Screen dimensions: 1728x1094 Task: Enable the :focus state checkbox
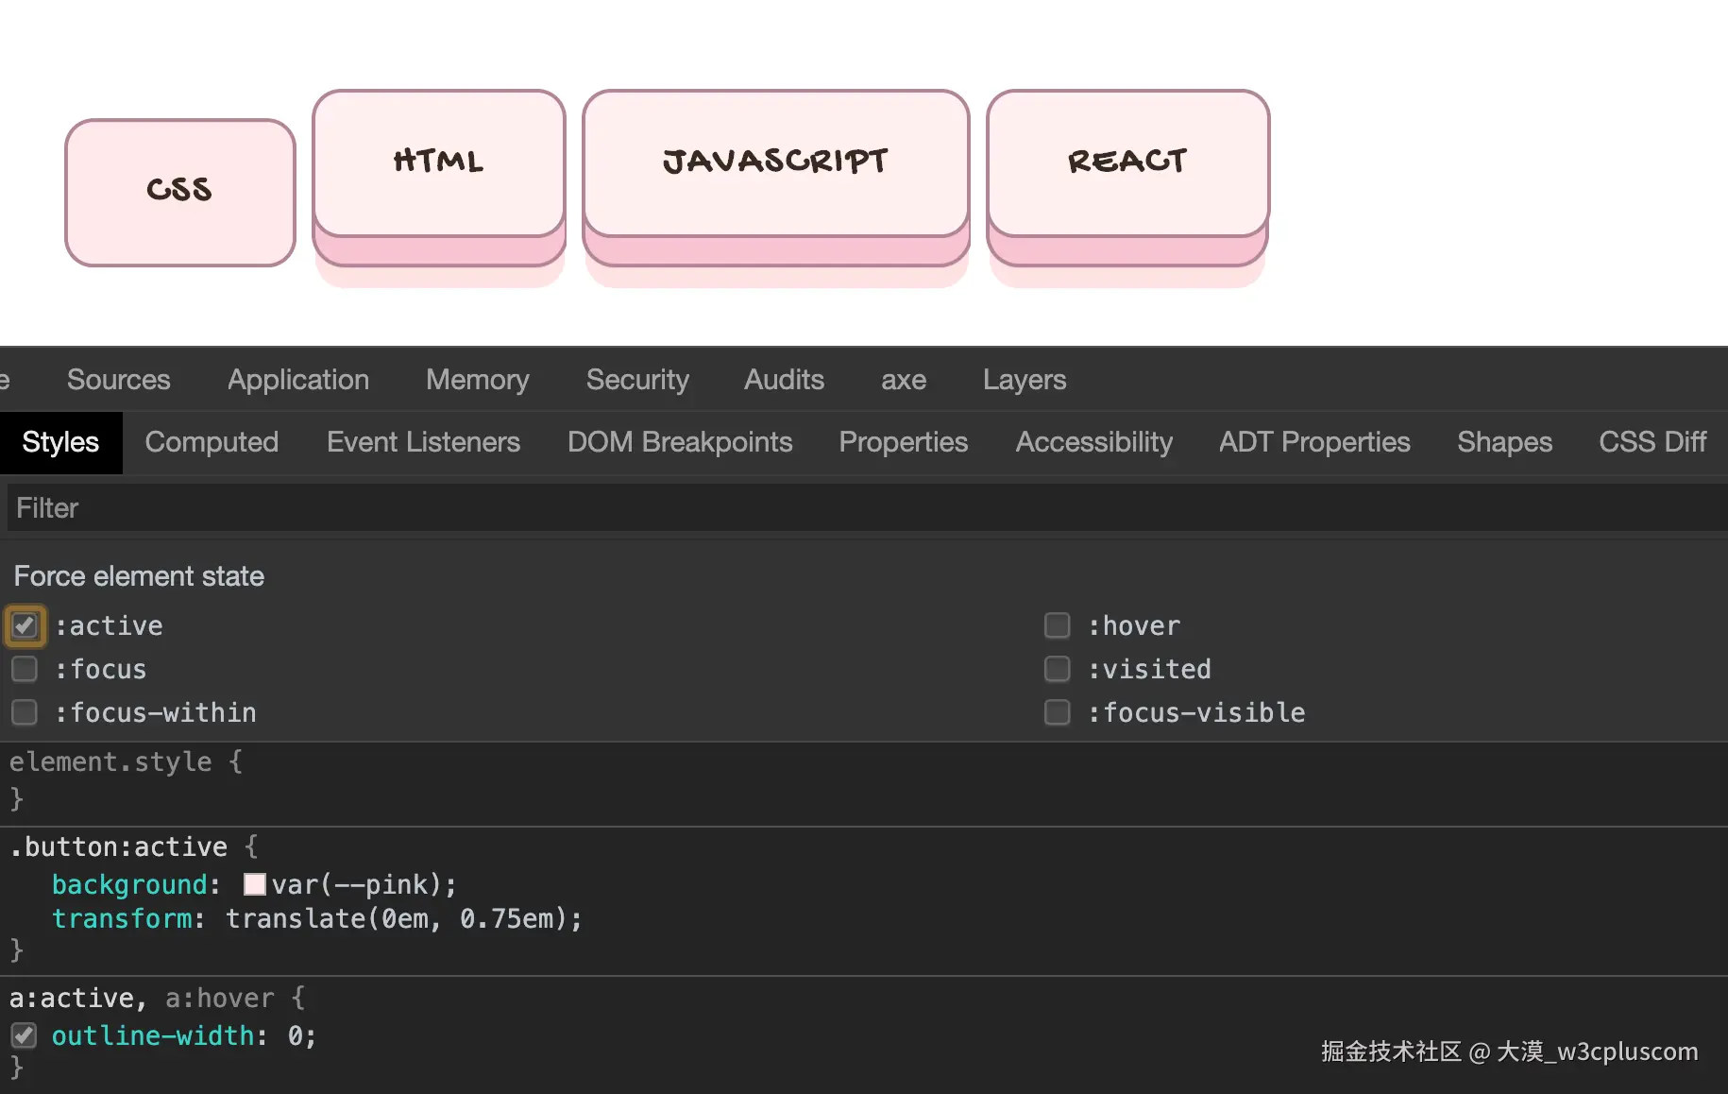25,669
